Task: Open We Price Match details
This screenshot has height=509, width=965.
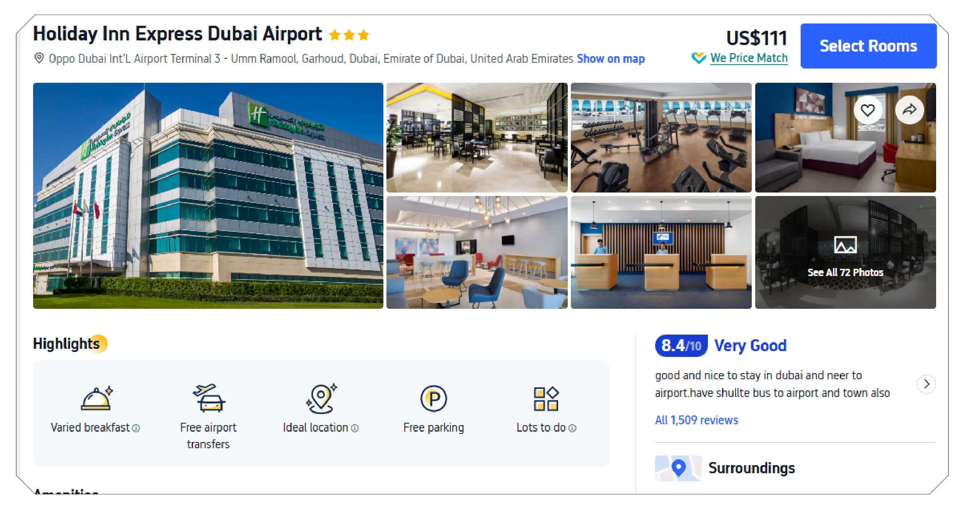Action: tap(749, 58)
